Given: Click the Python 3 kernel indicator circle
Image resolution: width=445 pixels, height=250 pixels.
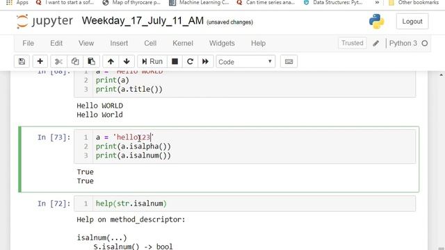Looking at the screenshot, I should (425, 43).
